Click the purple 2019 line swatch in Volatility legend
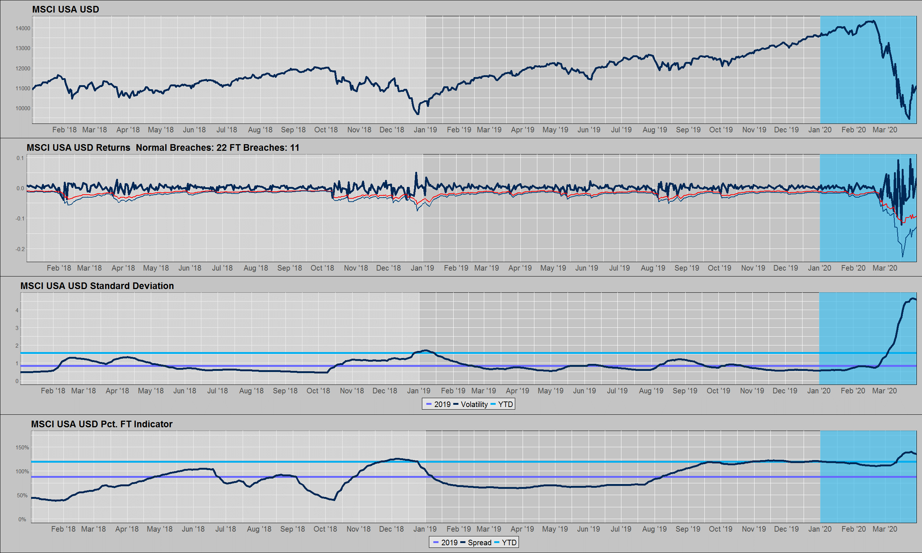Viewport: 922px width, 553px height. [x=429, y=404]
